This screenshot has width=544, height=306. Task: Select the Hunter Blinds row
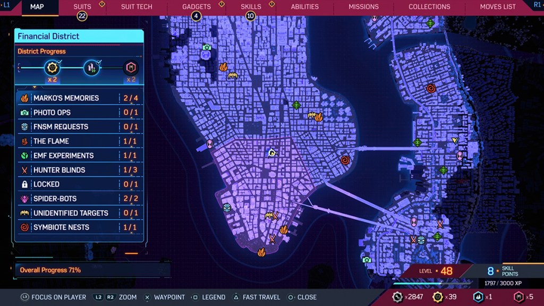tap(79, 170)
